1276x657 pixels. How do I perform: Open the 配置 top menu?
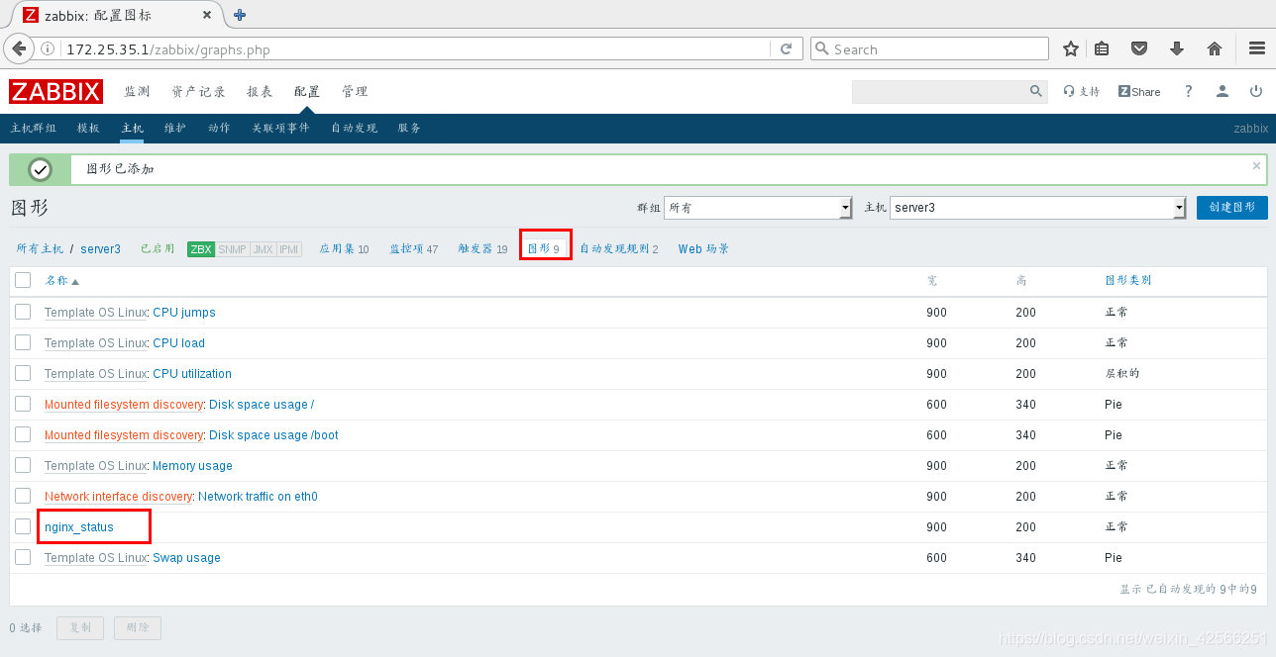[x=307, y=92]
